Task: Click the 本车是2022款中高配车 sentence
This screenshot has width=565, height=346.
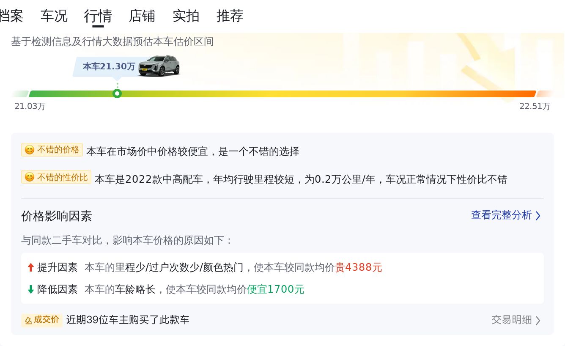Action: coord(301,179)
